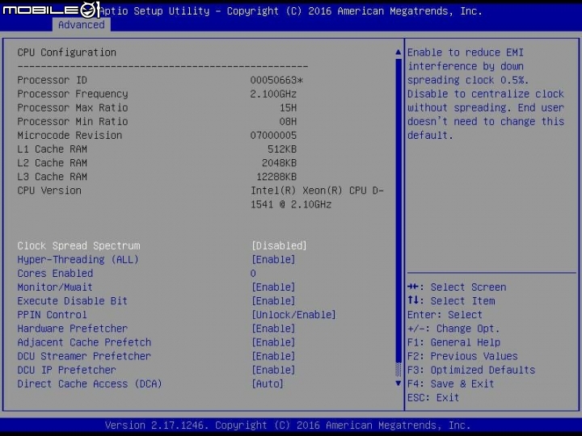Select Execute Disable Bit option

click(x=73, y=300)
